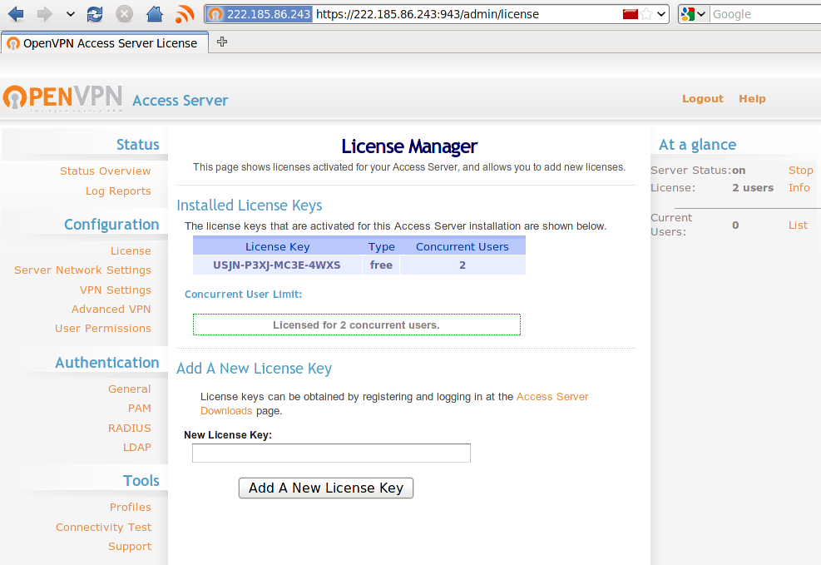
Task: Click the '2 users' license value
Action: [753, 187]
